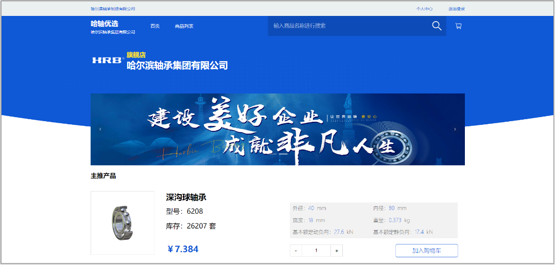The width and height of the screenshot is (556, 265).
Task: Open the shopping cart icon
Action: click(458, 26)
